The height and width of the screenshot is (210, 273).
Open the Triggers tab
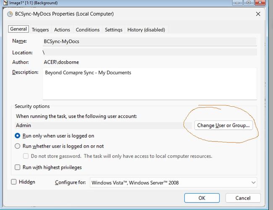coord(40,30)
